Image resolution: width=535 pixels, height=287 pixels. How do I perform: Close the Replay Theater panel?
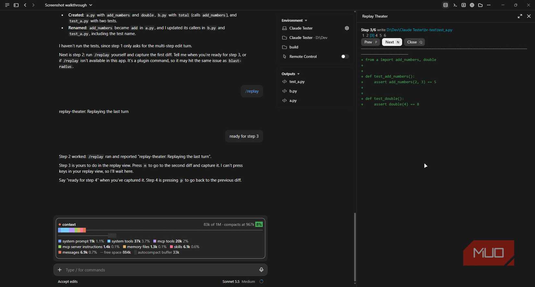(529, 16)
